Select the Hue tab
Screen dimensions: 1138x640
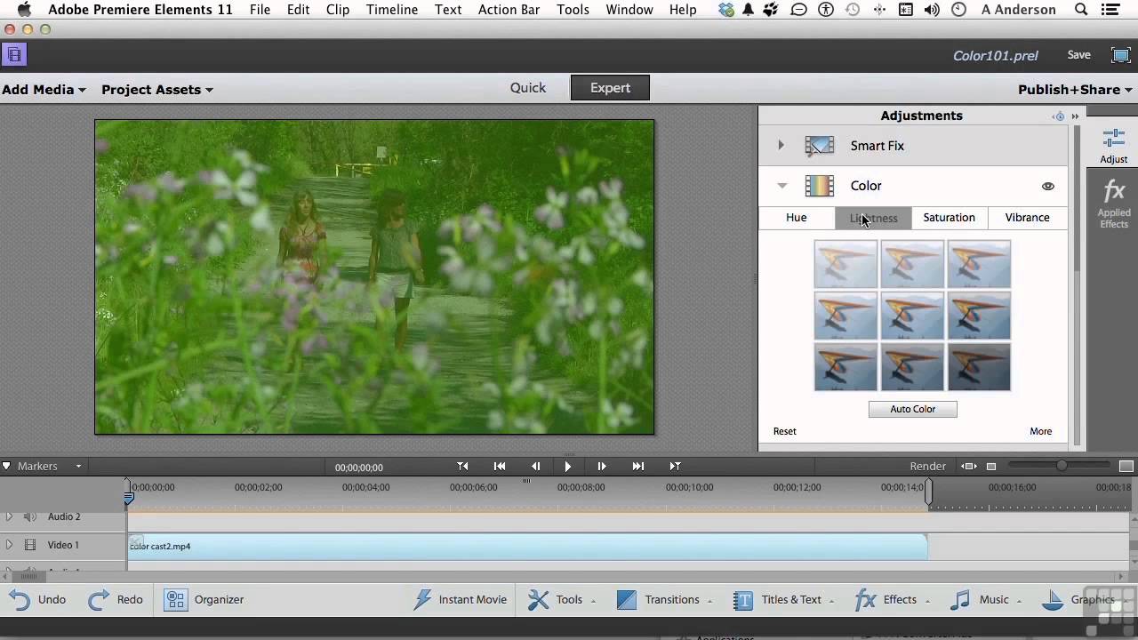click(x=797, y=218)
